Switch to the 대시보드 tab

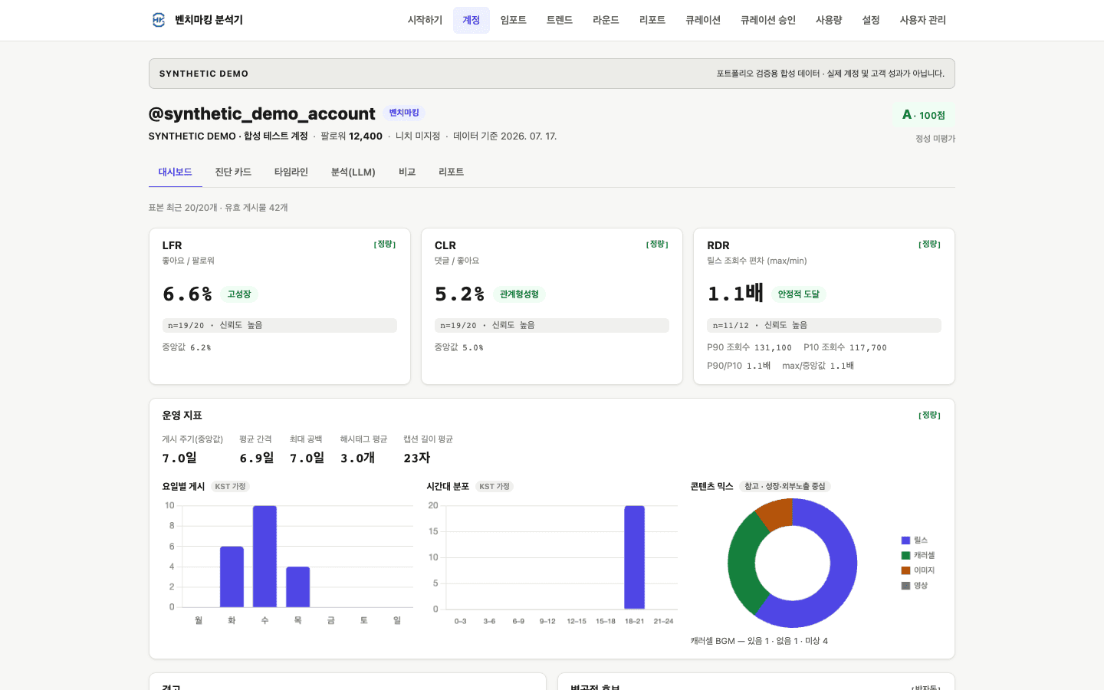(x=176, y=172)
